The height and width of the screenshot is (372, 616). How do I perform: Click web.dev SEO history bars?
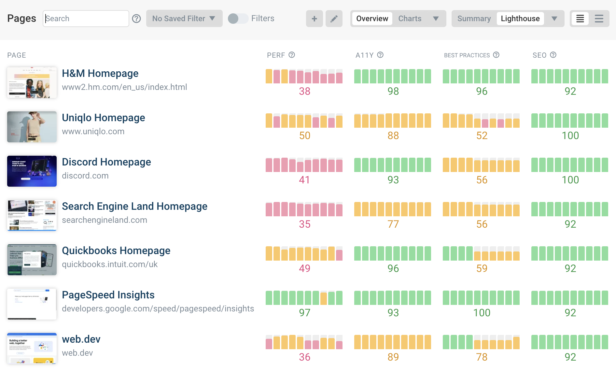570,342
